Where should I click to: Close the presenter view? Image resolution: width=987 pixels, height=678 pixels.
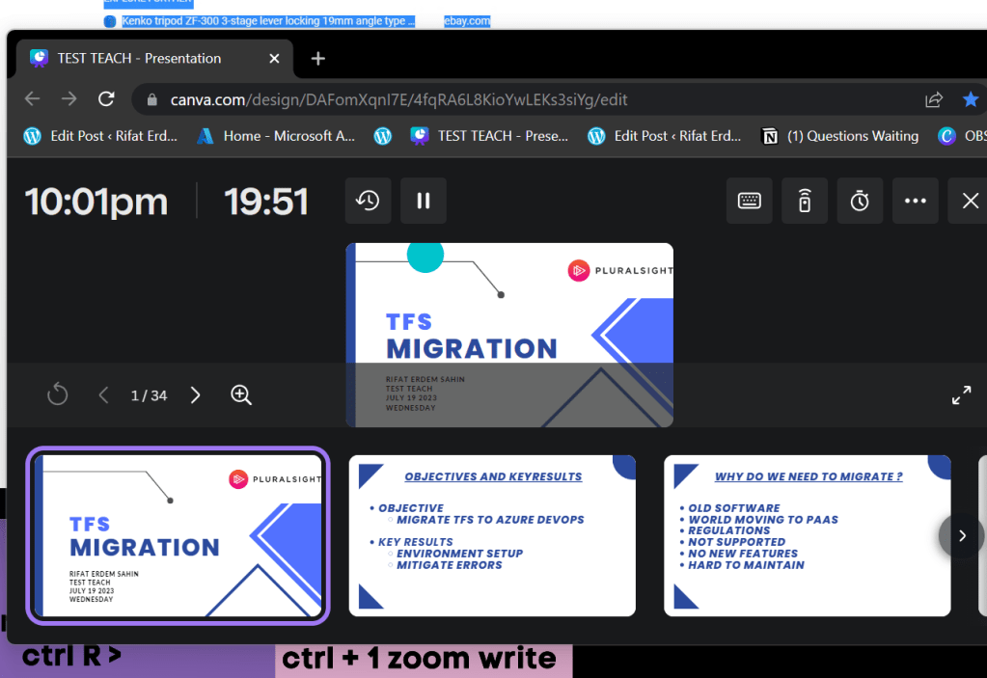click(x=970, y=201)
